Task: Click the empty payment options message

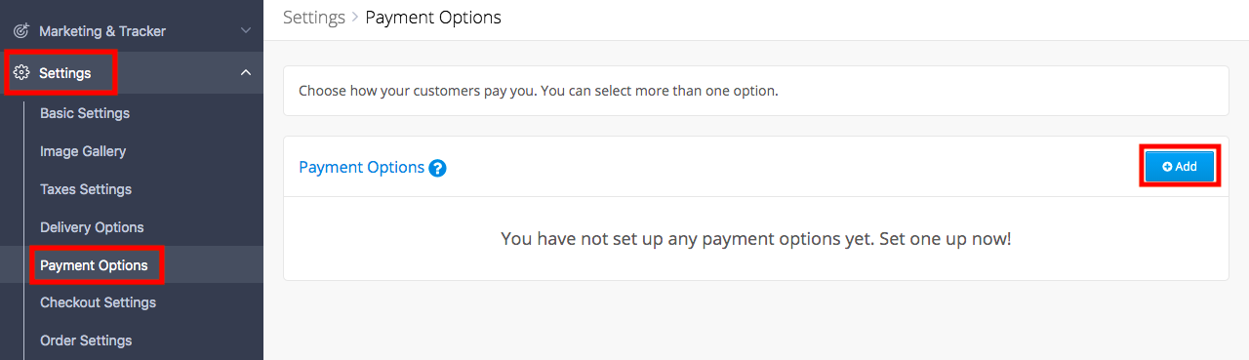Action: [756, 238]
